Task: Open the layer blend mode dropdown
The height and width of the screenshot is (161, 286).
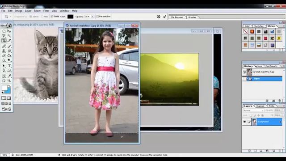Action: coord(253,110)
